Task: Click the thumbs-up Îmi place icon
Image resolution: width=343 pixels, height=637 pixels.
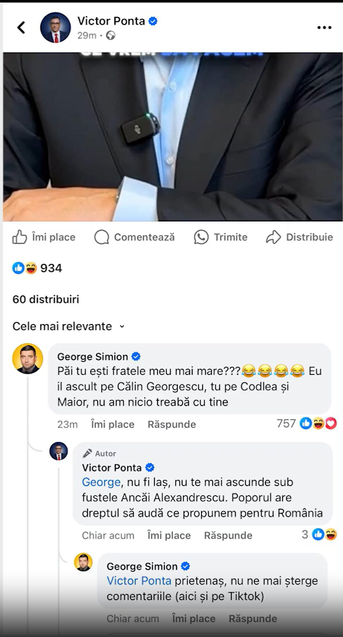Action: tap(20, 237)
